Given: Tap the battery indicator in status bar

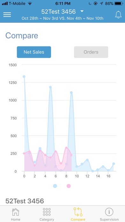Looking at the screenshot, I should (119, 4).
